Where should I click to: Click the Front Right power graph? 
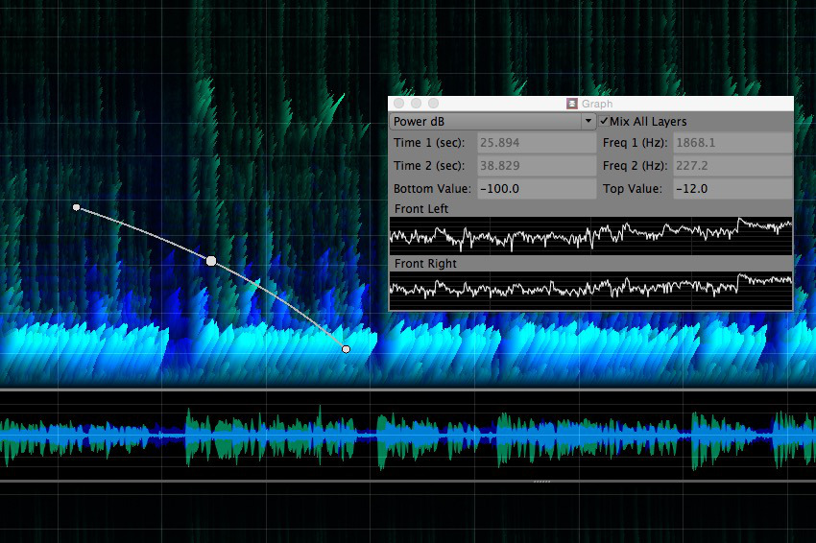pyautogui.click(x=590, y=289)
